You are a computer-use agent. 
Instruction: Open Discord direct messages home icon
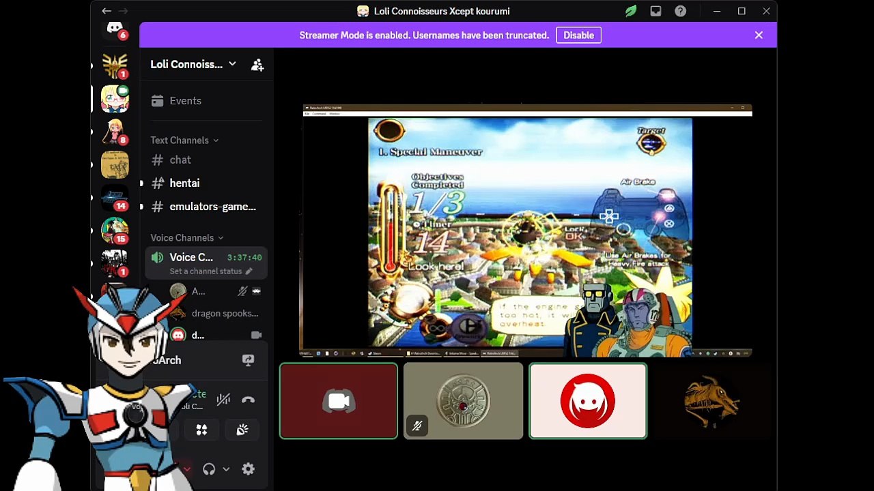click(x=115, y=30)
